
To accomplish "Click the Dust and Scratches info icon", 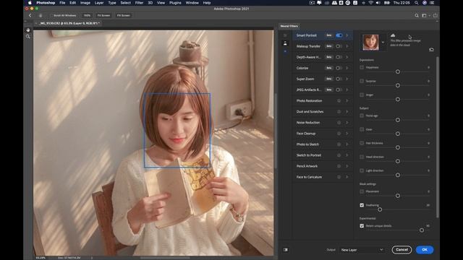I will coord(339,112).
